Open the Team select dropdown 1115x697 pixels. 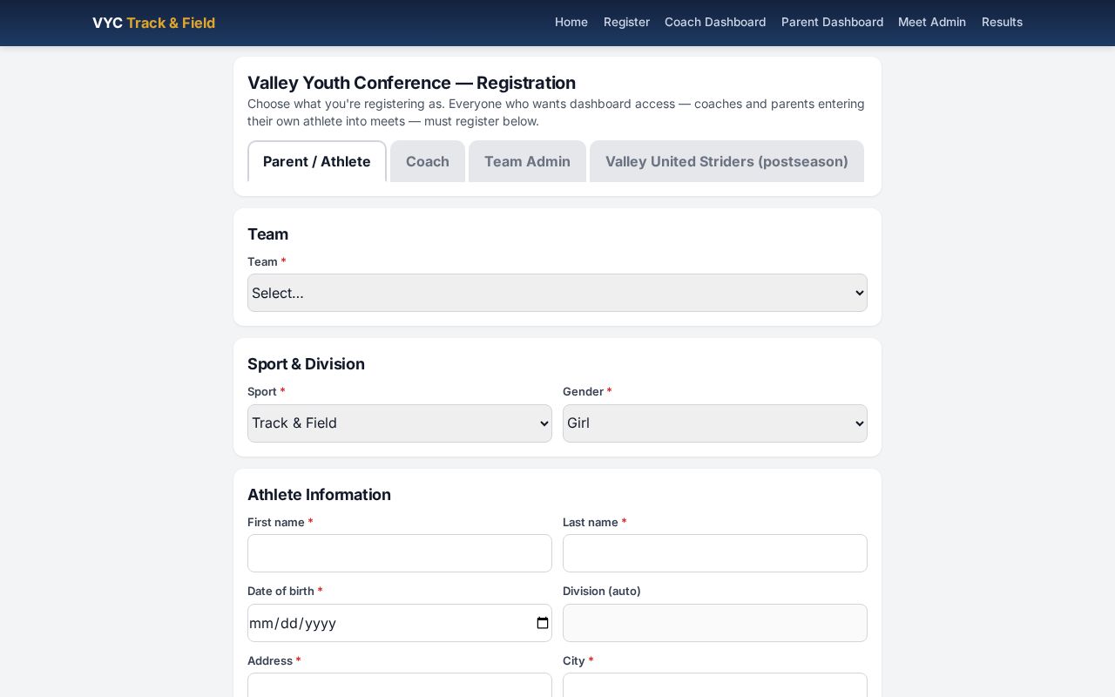tap(557, 293)
